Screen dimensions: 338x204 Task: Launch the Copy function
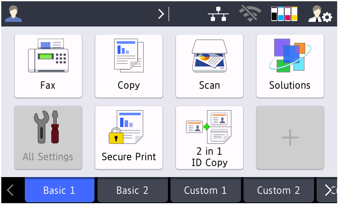(x=129, y=66)
